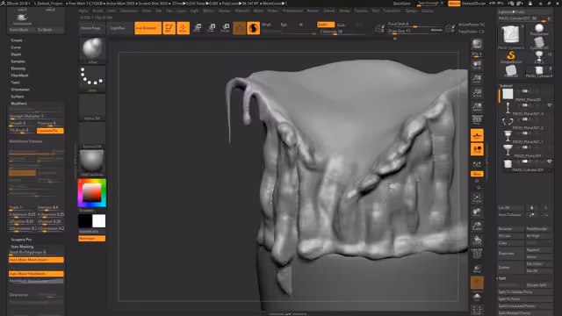562x316 pixels.
Task: Select the Scale gizmo toolbar icon
Action: pyautogui.click(x=212, y=28)
